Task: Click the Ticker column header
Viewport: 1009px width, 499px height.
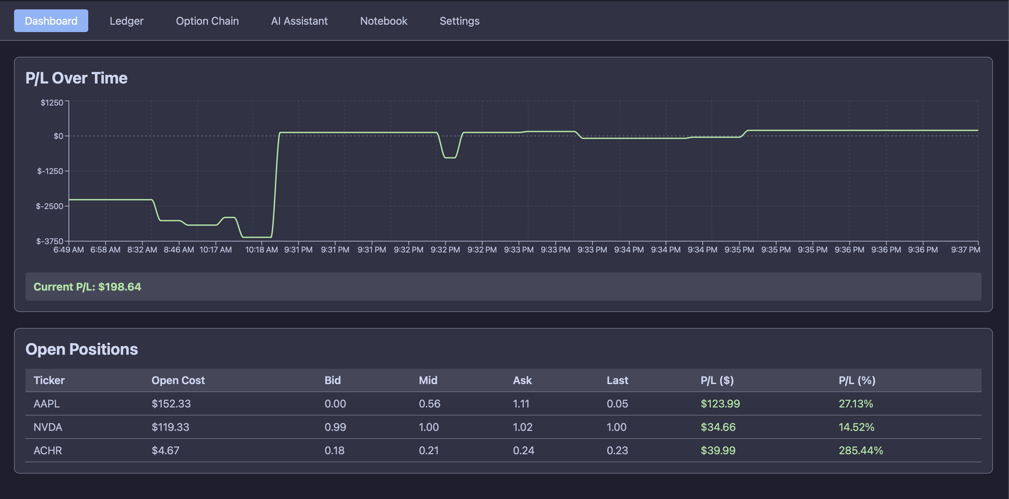Action: coord(49,380)
